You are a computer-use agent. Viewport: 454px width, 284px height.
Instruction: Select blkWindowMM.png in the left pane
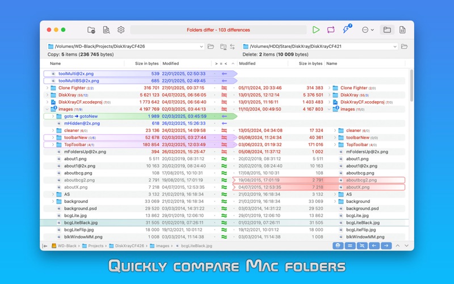tap(83, 237)
